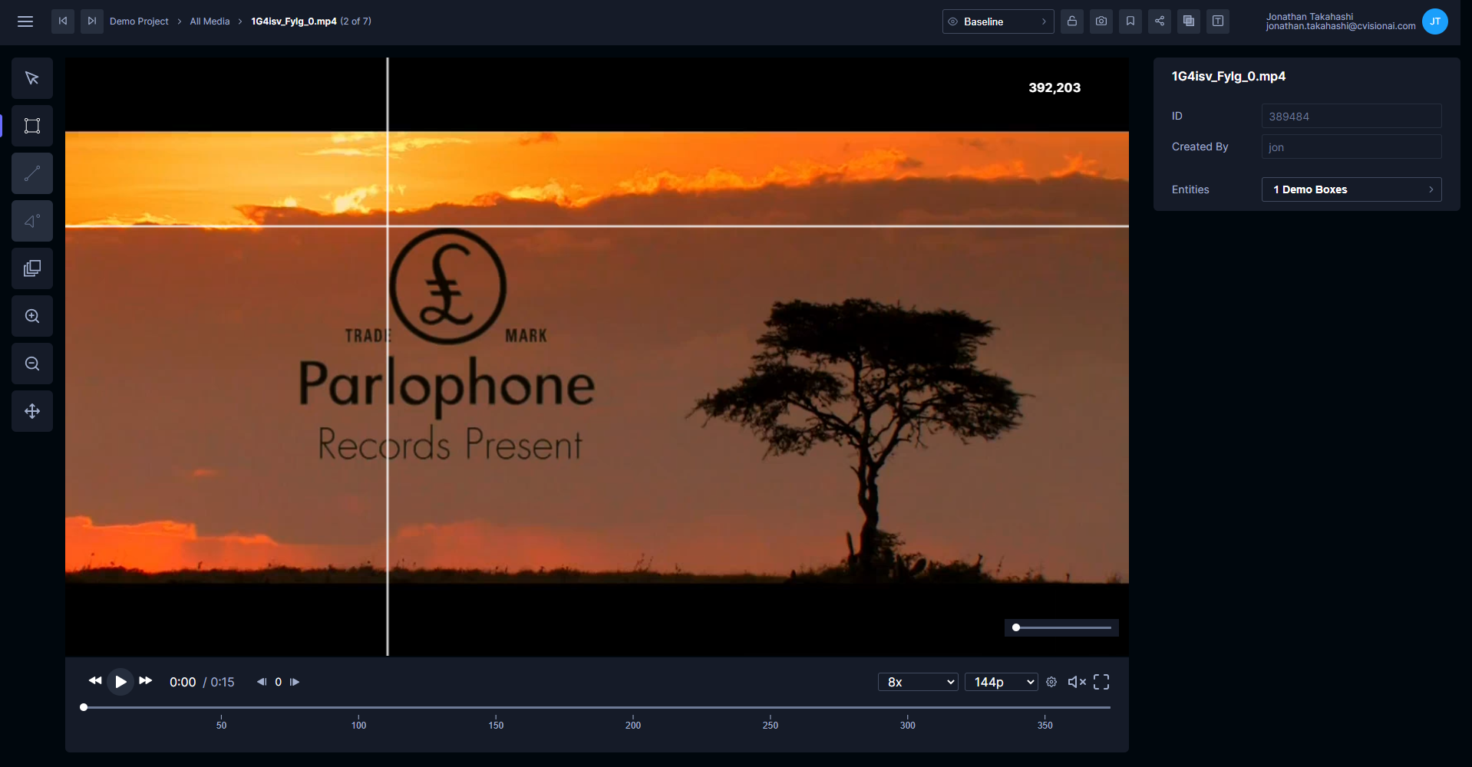Select the pan move tool
Viewport: 1472px width, 767px height.
click(32, 411)
